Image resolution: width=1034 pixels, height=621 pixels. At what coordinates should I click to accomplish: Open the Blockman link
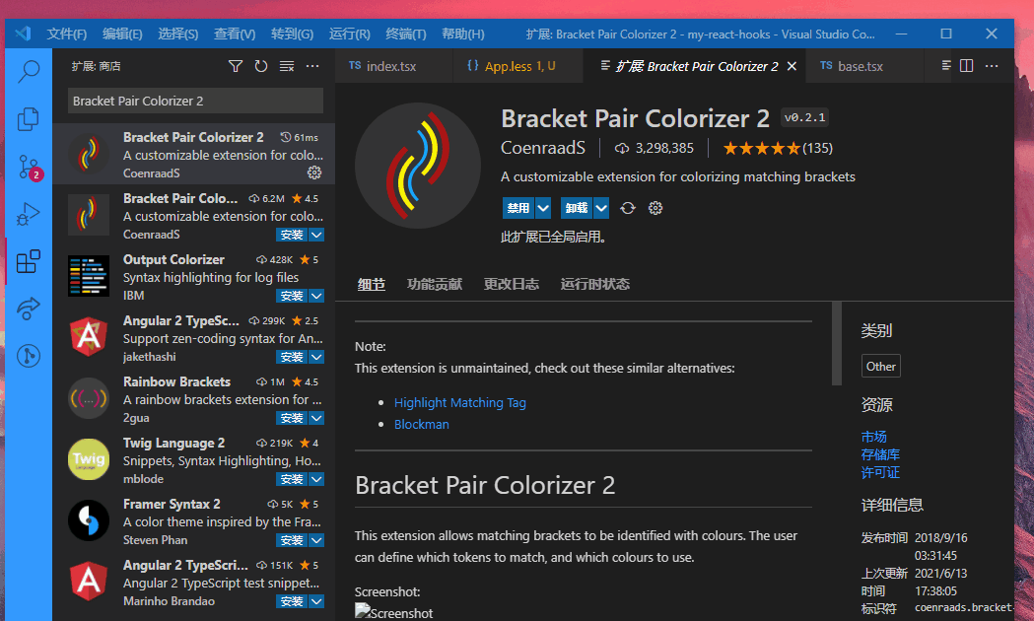pos(421,425)
